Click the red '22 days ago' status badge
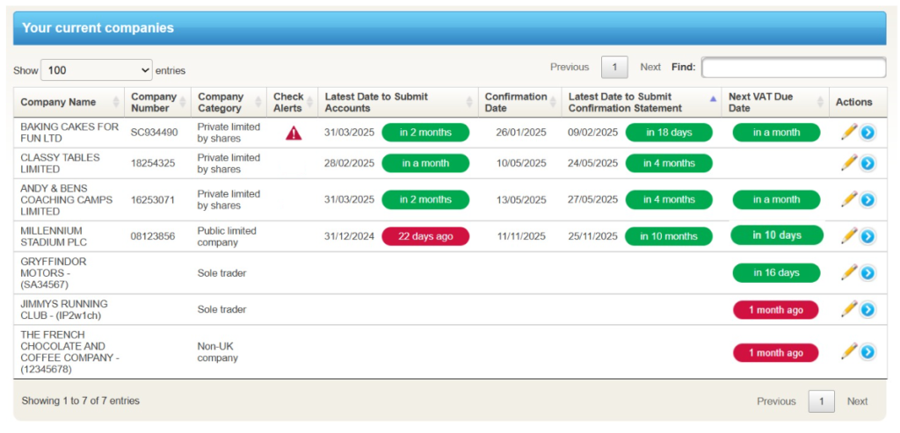Image resolution: width=900 pixels, height=433 pixels. [x=425, y=236]
